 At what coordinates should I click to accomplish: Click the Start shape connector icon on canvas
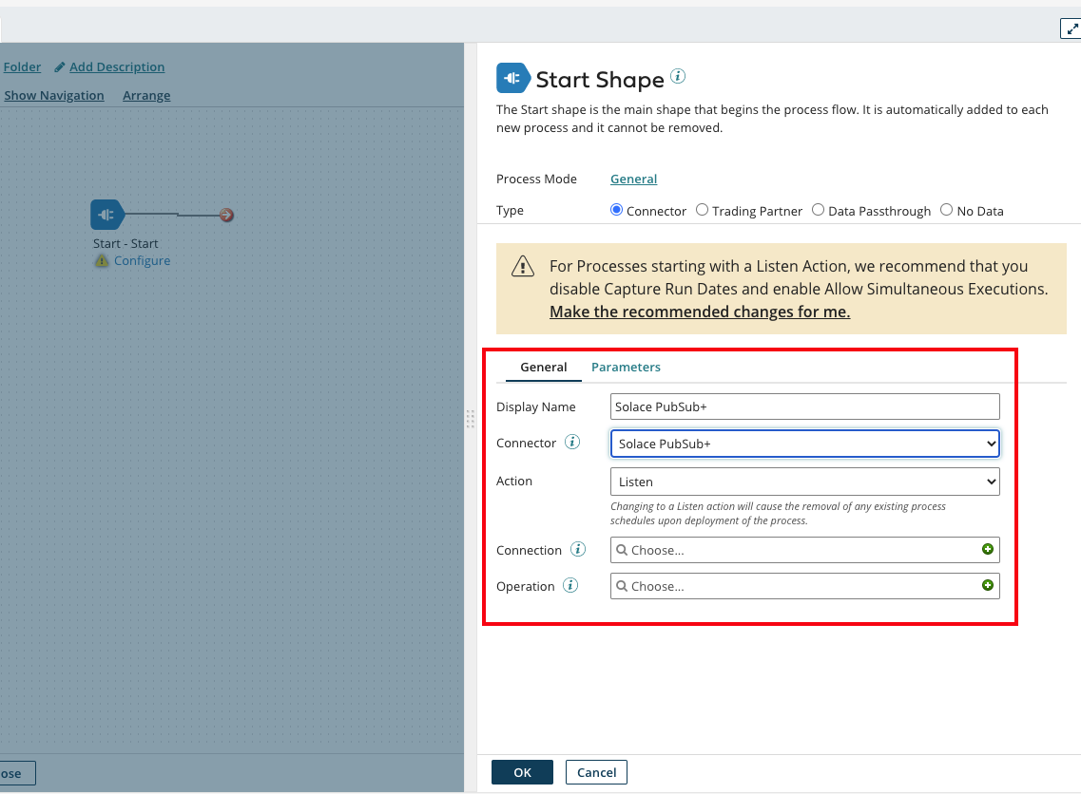coord(106,215)
